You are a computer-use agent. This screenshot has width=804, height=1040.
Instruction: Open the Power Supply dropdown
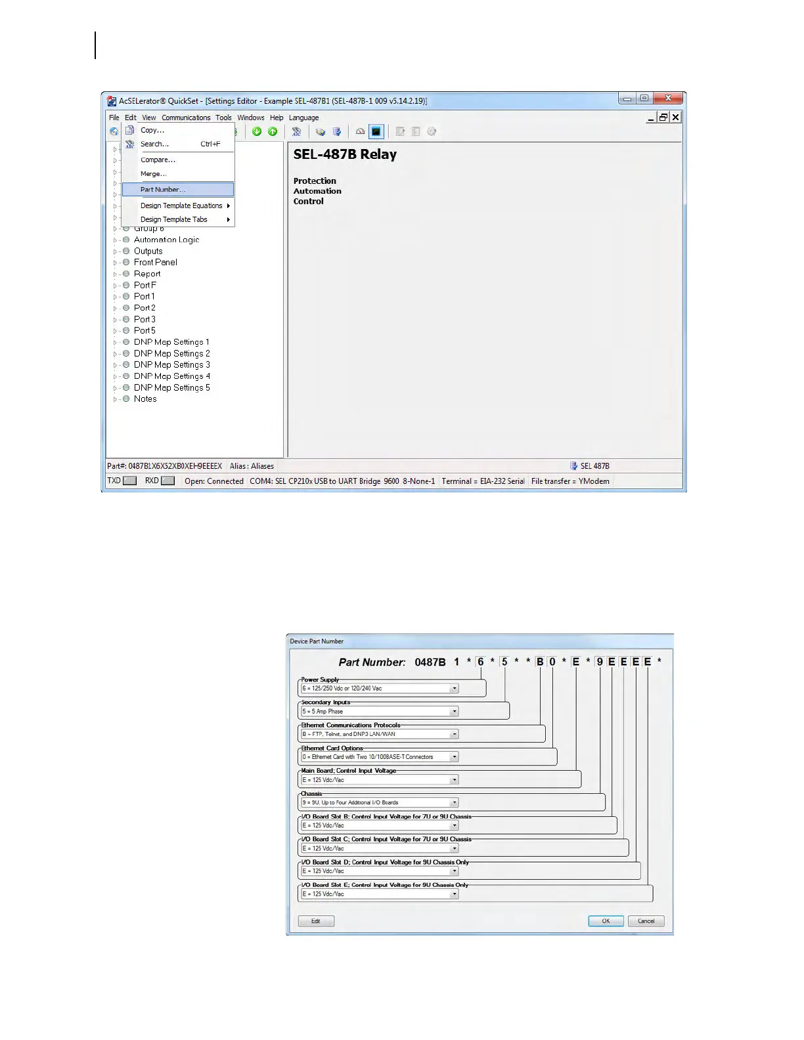(x=454, y=689)
